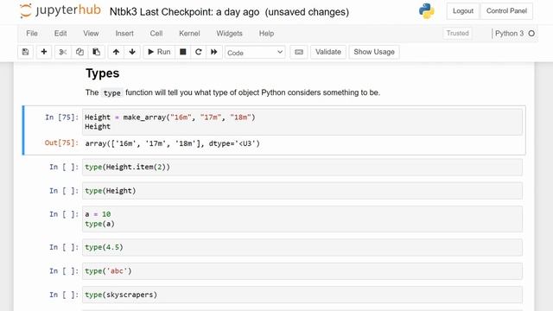This screenshot has height=311, width=553.
Task: Open the Widgets menu
Action: tap(229, 34)
